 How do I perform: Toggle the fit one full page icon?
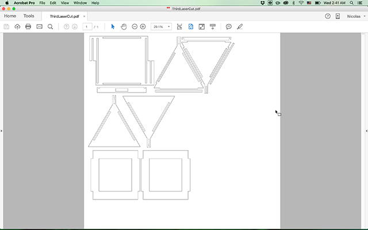191,27
